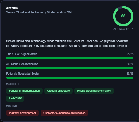Click the AI / Cloud / Modernisation progress bar
Image resolution: width=139 pixels, height=122 pixels.
[70, 68]
